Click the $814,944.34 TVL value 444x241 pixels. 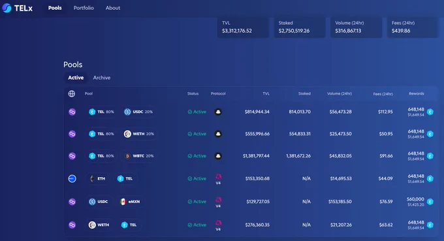click(x=257, y=112)
